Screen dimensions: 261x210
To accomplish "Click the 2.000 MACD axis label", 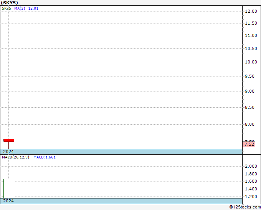I will pyautogui.click(x=251, y=166).
